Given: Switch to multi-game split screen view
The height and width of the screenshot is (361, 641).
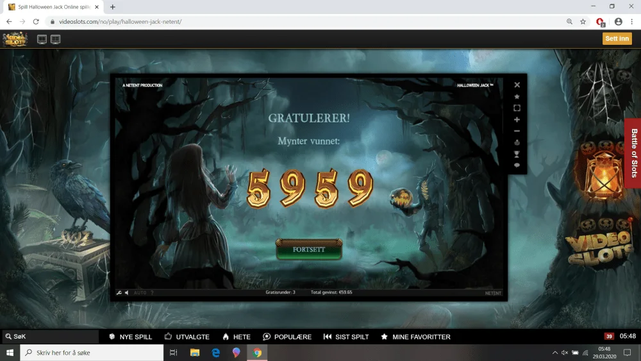Looking at the screenshot, I should click(55, 39).
